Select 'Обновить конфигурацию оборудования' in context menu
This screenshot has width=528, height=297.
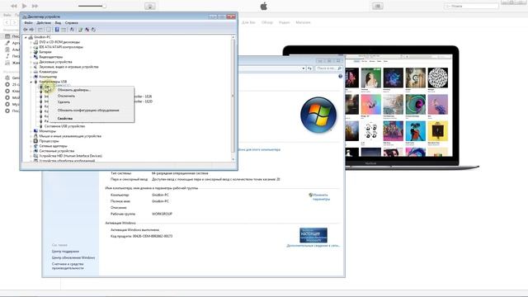pos(88,110)
